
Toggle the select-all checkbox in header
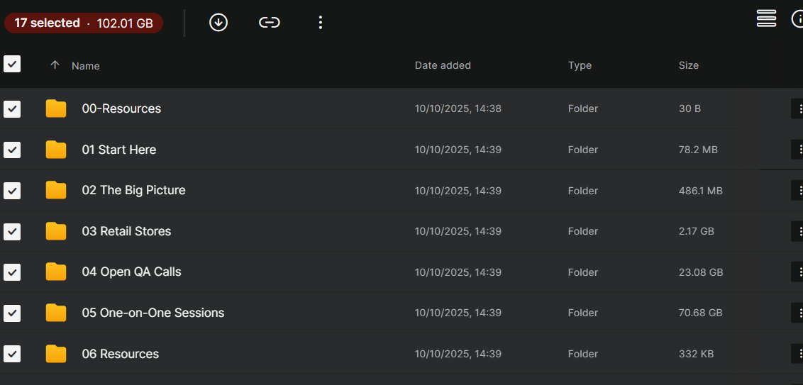tap(12, 64)
